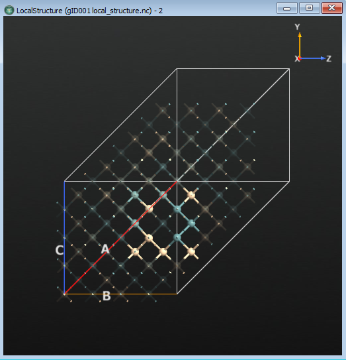This screenshot has width=346, height=360.
Task: Click the lattice origin where A, B, C meet
Action: coord(64,294)
